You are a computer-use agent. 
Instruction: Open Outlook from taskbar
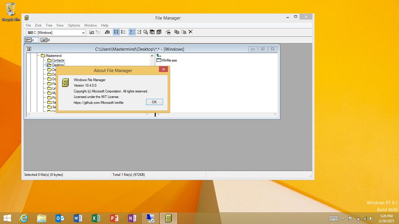60,218
